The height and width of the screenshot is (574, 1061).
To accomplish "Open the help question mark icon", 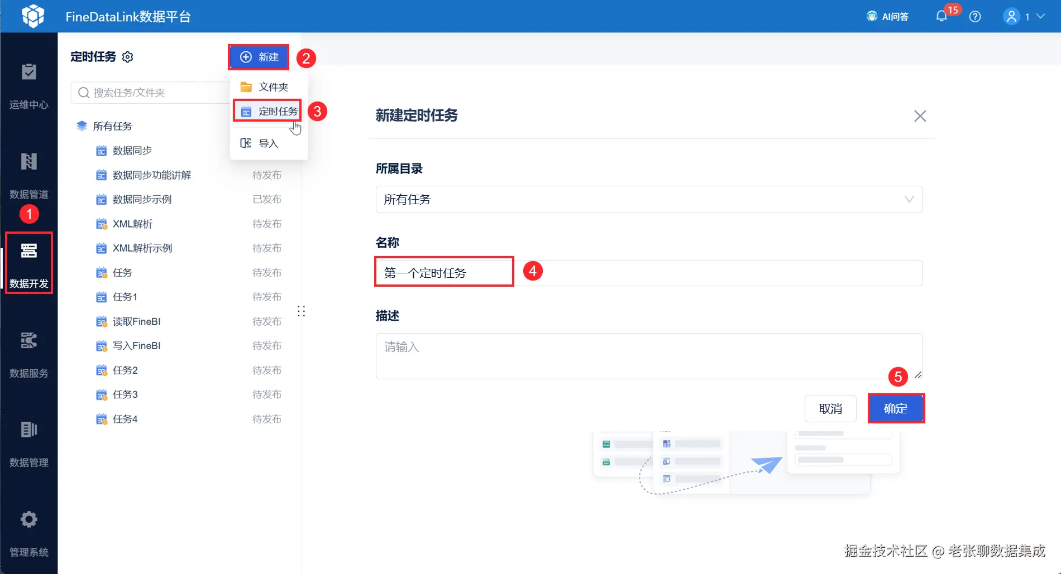I will pos(975,17).
